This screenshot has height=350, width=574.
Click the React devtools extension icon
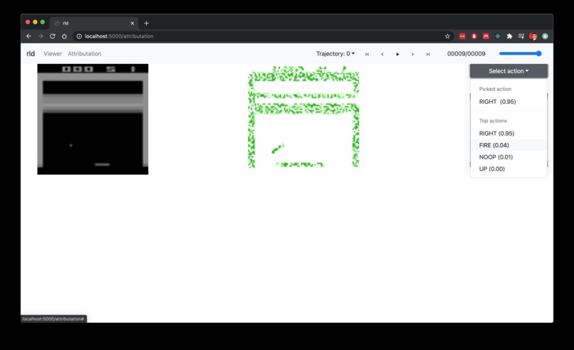[x=498, y=36]
